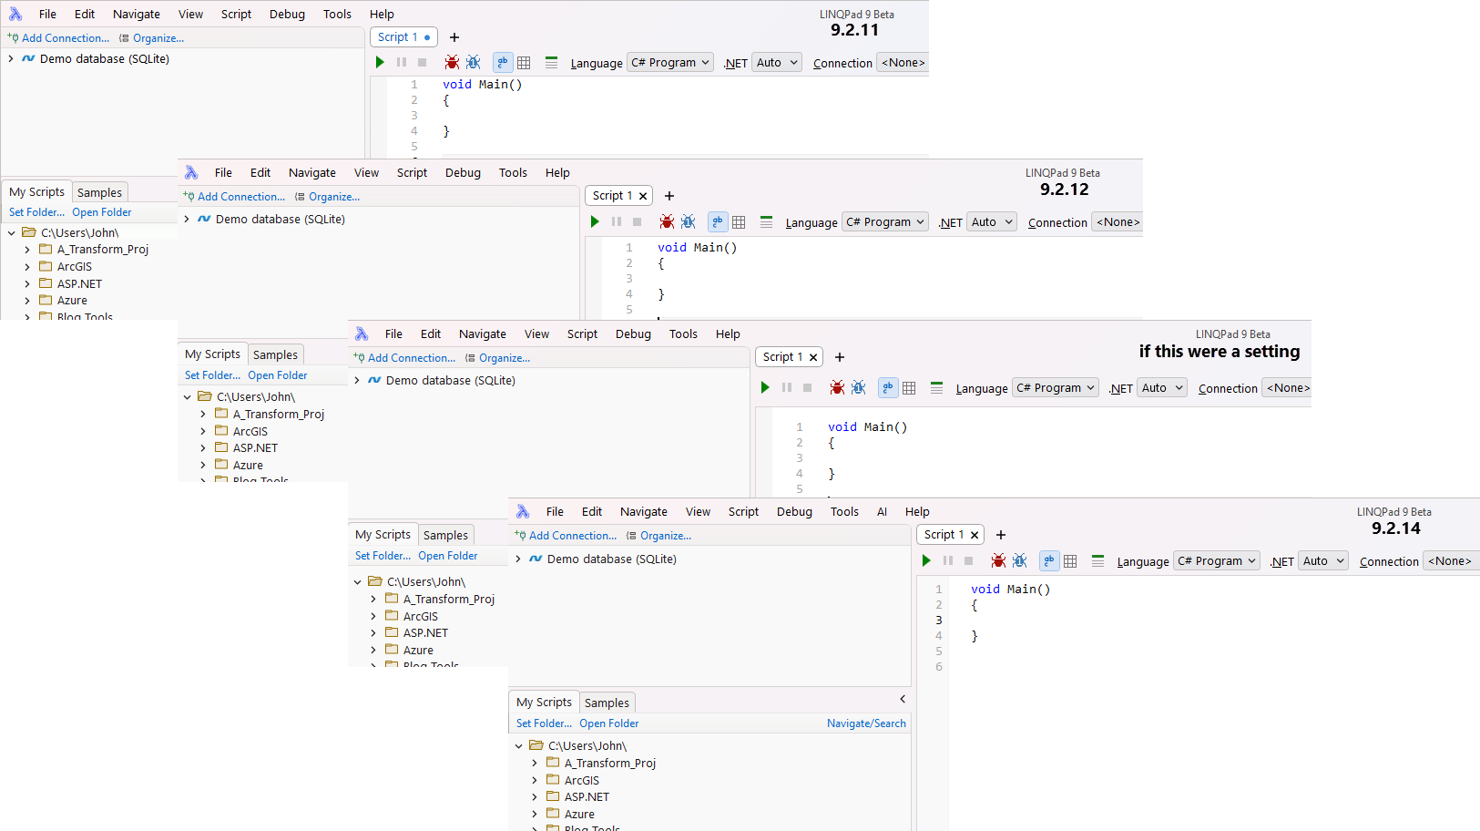The width and height of the screenshot is (1480, 831).
Task: Click Open Folder in 9.2.14 window
Action: pos(608,723)
